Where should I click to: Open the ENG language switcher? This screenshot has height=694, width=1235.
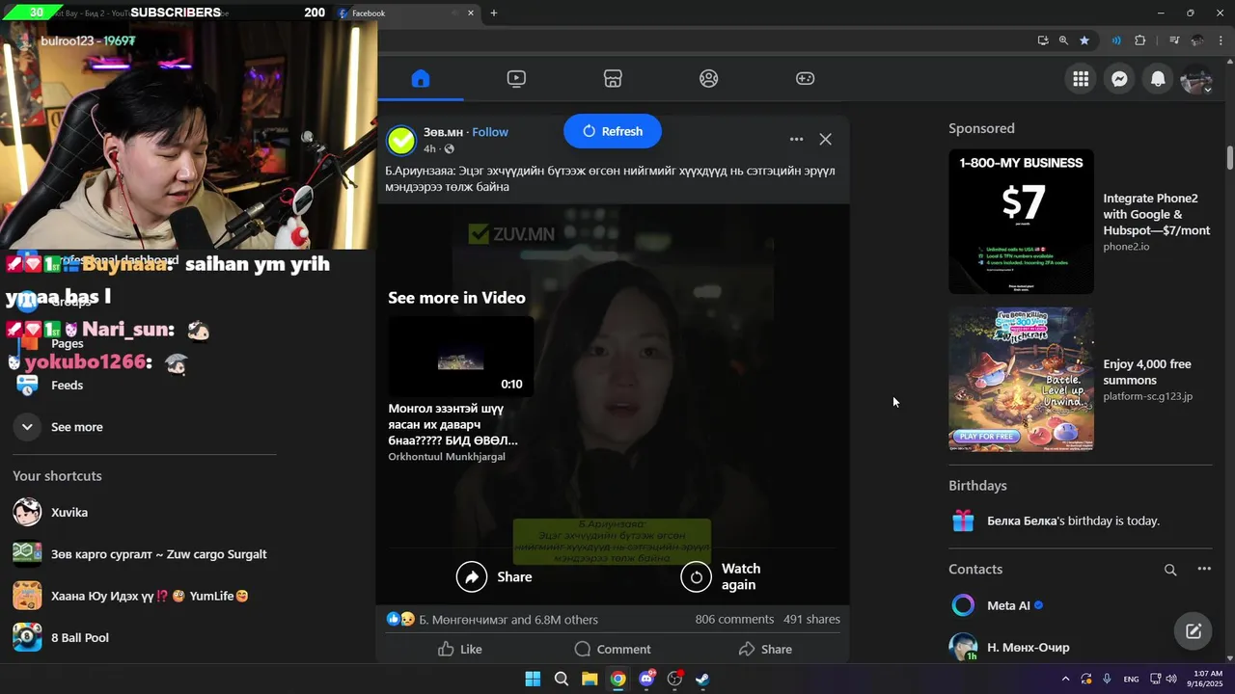1131,679
